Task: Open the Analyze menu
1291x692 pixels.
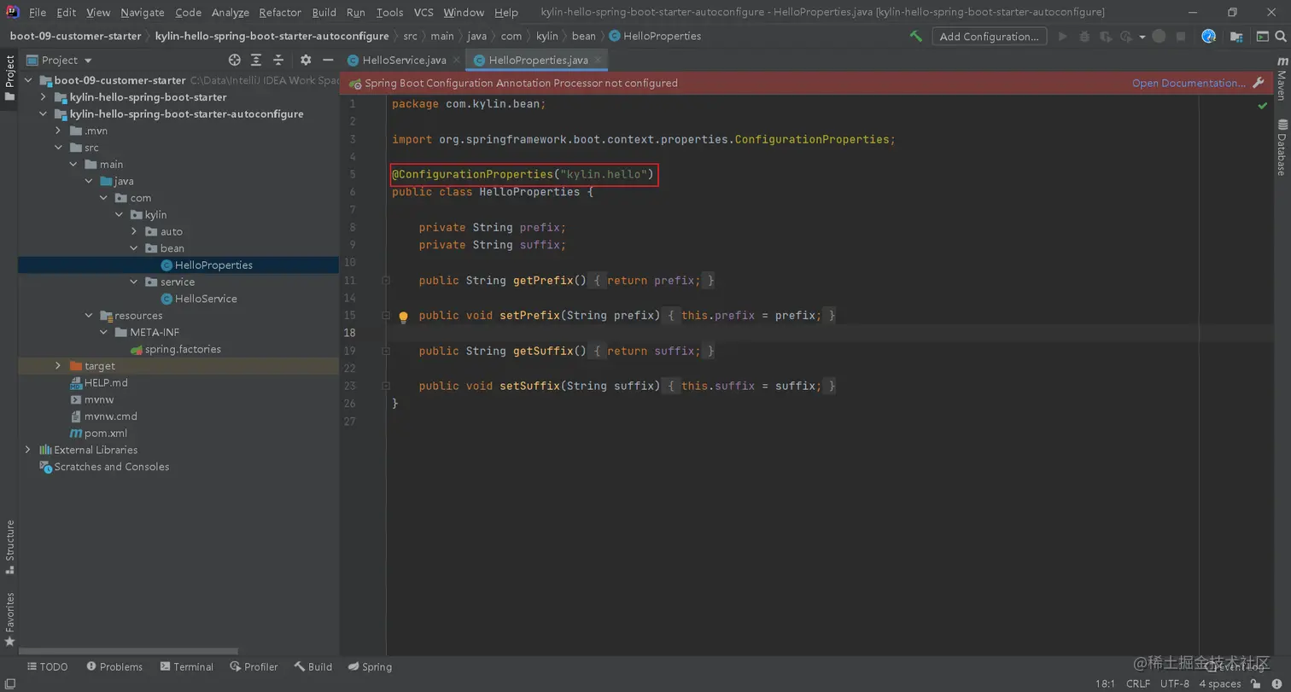Action: (x=230, y=12)
